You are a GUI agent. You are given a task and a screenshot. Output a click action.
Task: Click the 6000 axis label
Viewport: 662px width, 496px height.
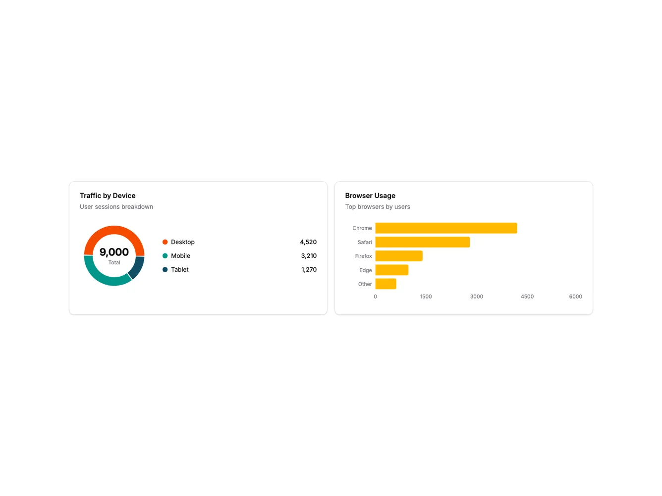(575, 296)
